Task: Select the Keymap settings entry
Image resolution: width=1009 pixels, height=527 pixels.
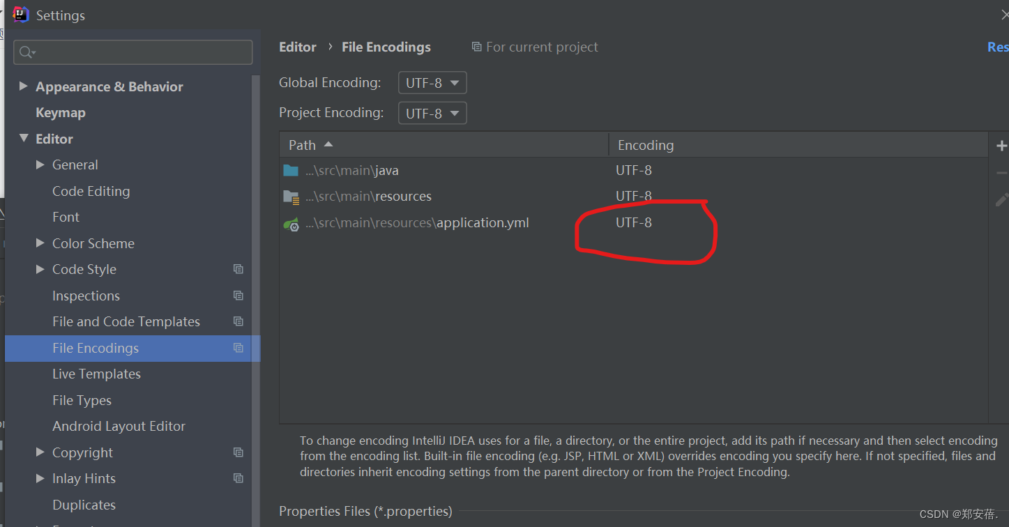Action: tap(61, 112)
